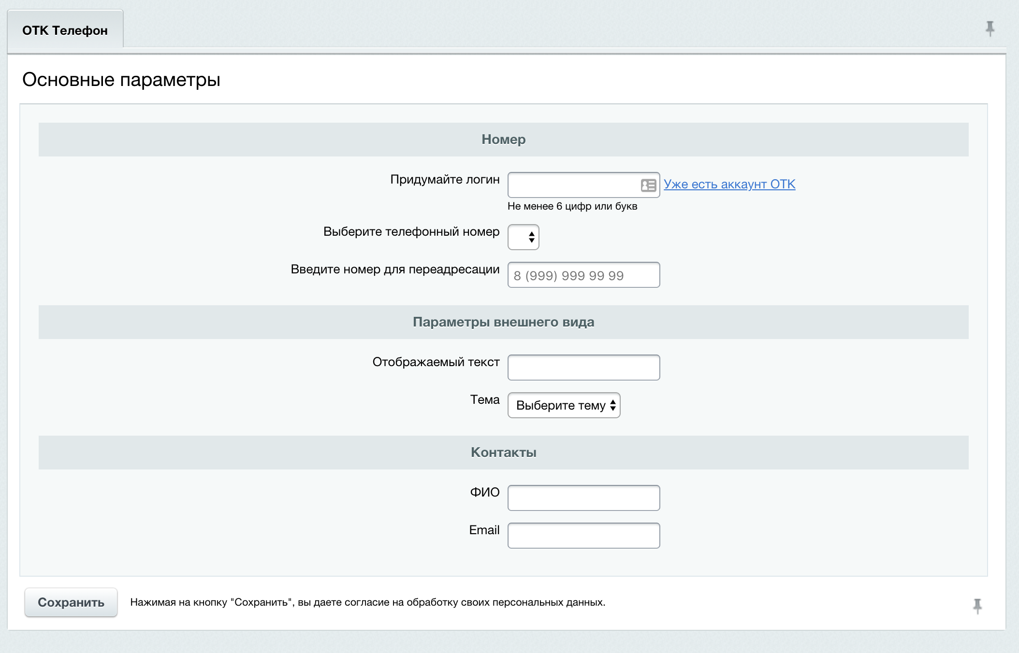Focus the Придумайте логин input field
1019x653 pixels.
573,185
